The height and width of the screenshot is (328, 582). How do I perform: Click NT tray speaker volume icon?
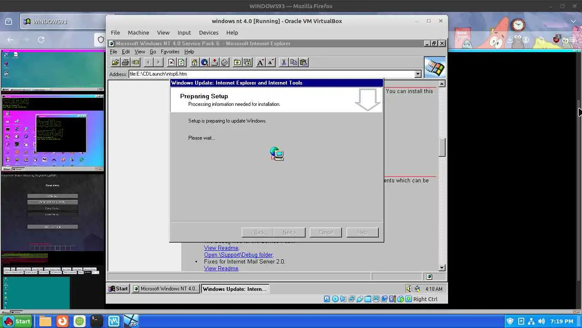coord(409,289)
